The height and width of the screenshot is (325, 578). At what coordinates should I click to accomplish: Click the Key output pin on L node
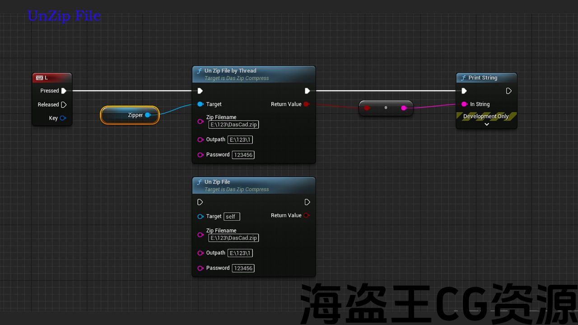tap(63, 118)
